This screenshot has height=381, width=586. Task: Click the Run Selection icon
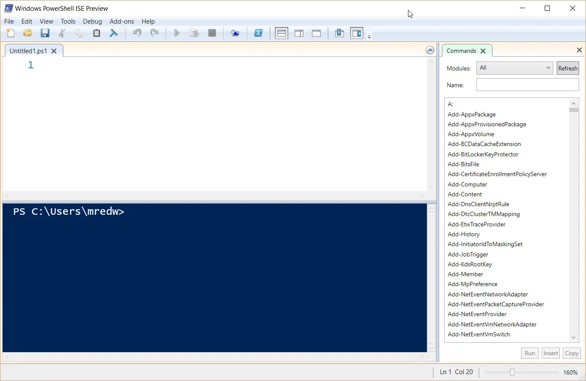point(194,33)
